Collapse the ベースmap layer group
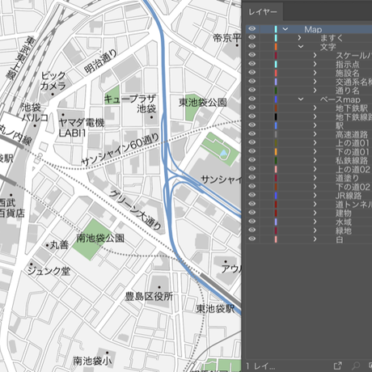The width and height of the screenshot is (372, 372). (x=301, y=99)
